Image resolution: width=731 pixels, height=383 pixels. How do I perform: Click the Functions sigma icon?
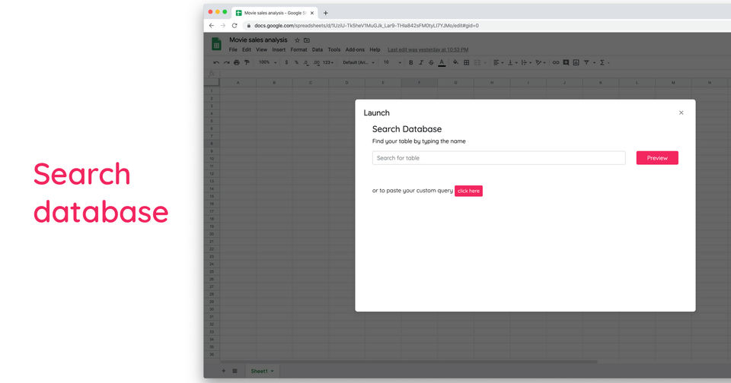[602, 62]
